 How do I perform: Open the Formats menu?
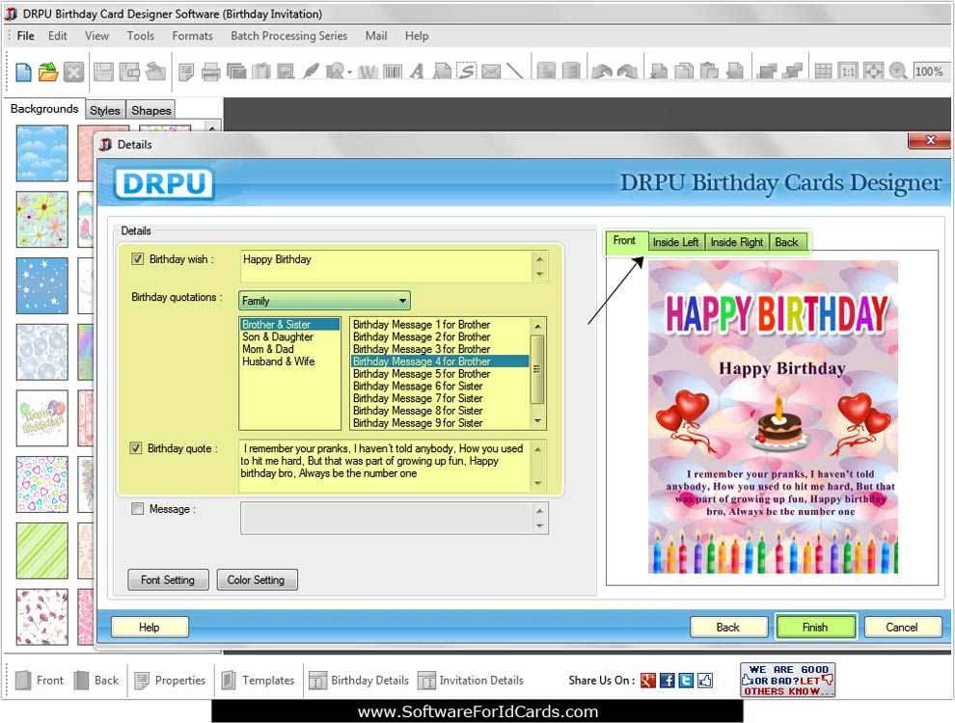(x=193, y=36)
